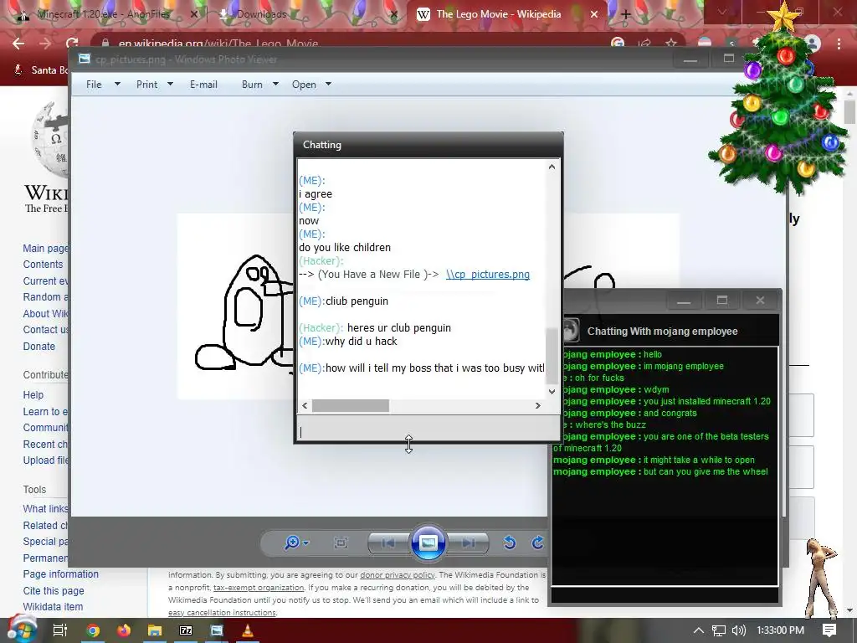The image size is (857, 643).
Task: Click the zoom magnifier dropdown arrow
Action: (x=306, y=543)
